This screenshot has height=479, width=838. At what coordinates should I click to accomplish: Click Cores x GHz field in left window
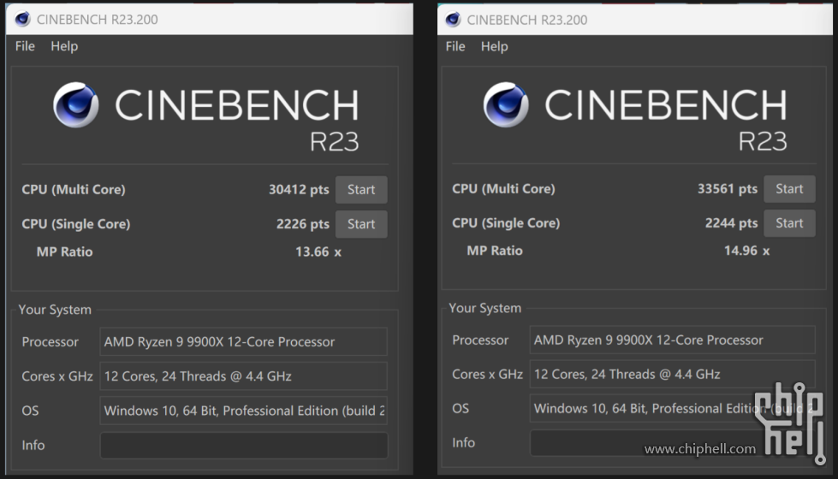[x=243, y=376]
